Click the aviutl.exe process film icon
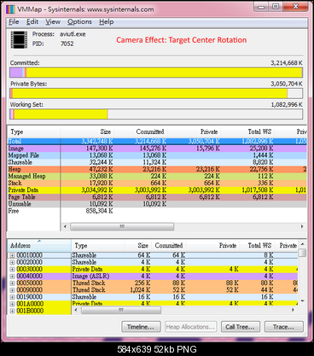Screen dimensions: 314x356 pos(19,40)
